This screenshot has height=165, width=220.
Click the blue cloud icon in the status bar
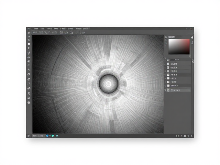(x=47, y=136)
